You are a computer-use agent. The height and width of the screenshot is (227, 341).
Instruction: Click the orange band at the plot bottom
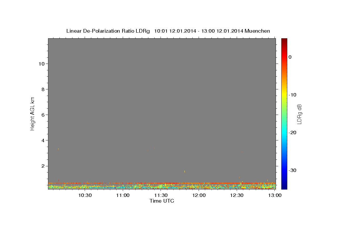click(162, 183)
